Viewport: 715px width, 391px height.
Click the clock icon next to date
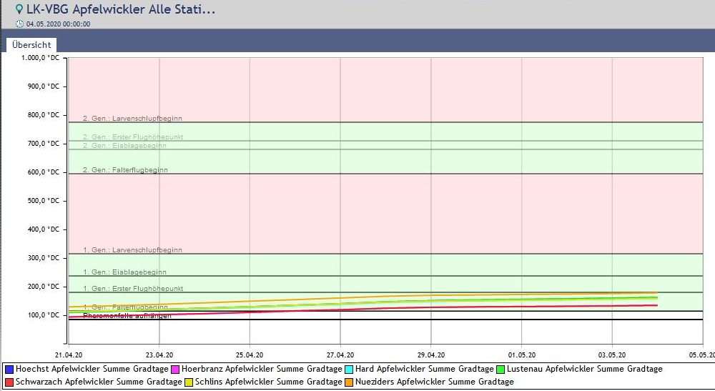(x=19, y=24)
